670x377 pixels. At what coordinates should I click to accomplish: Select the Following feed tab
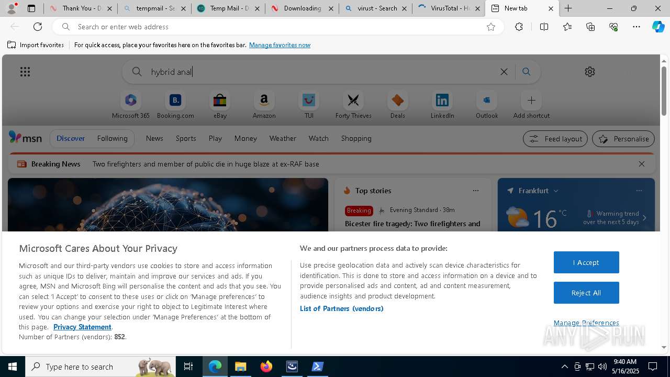coord(112,139)
